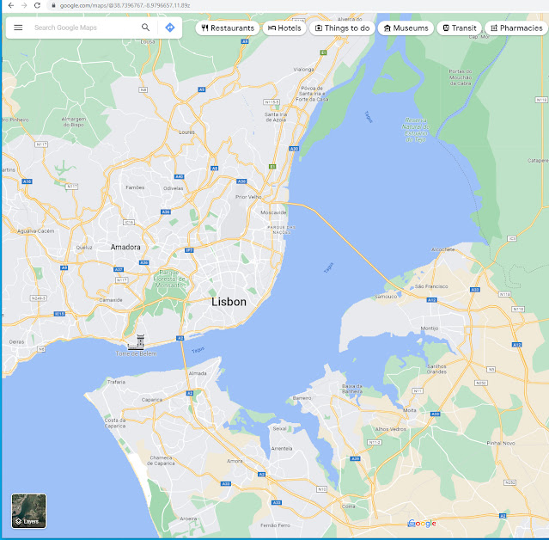549x540 pixels.
Task: Select the Pinhal Novo place label
Action: pos(501,443)
